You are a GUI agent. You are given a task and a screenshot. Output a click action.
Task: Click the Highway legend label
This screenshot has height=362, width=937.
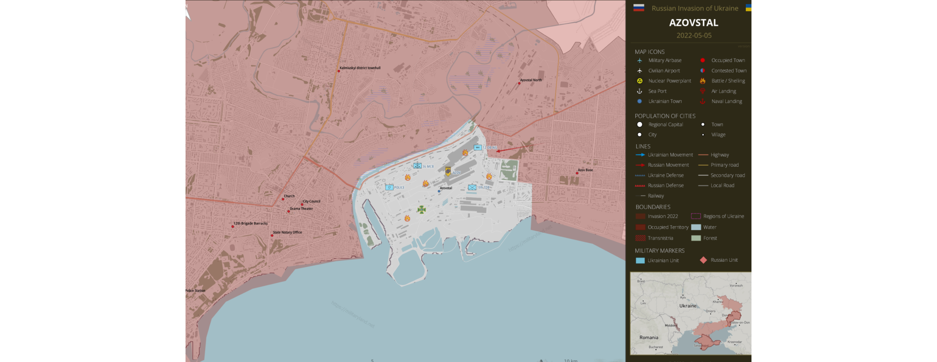click(x=720, y=155)
